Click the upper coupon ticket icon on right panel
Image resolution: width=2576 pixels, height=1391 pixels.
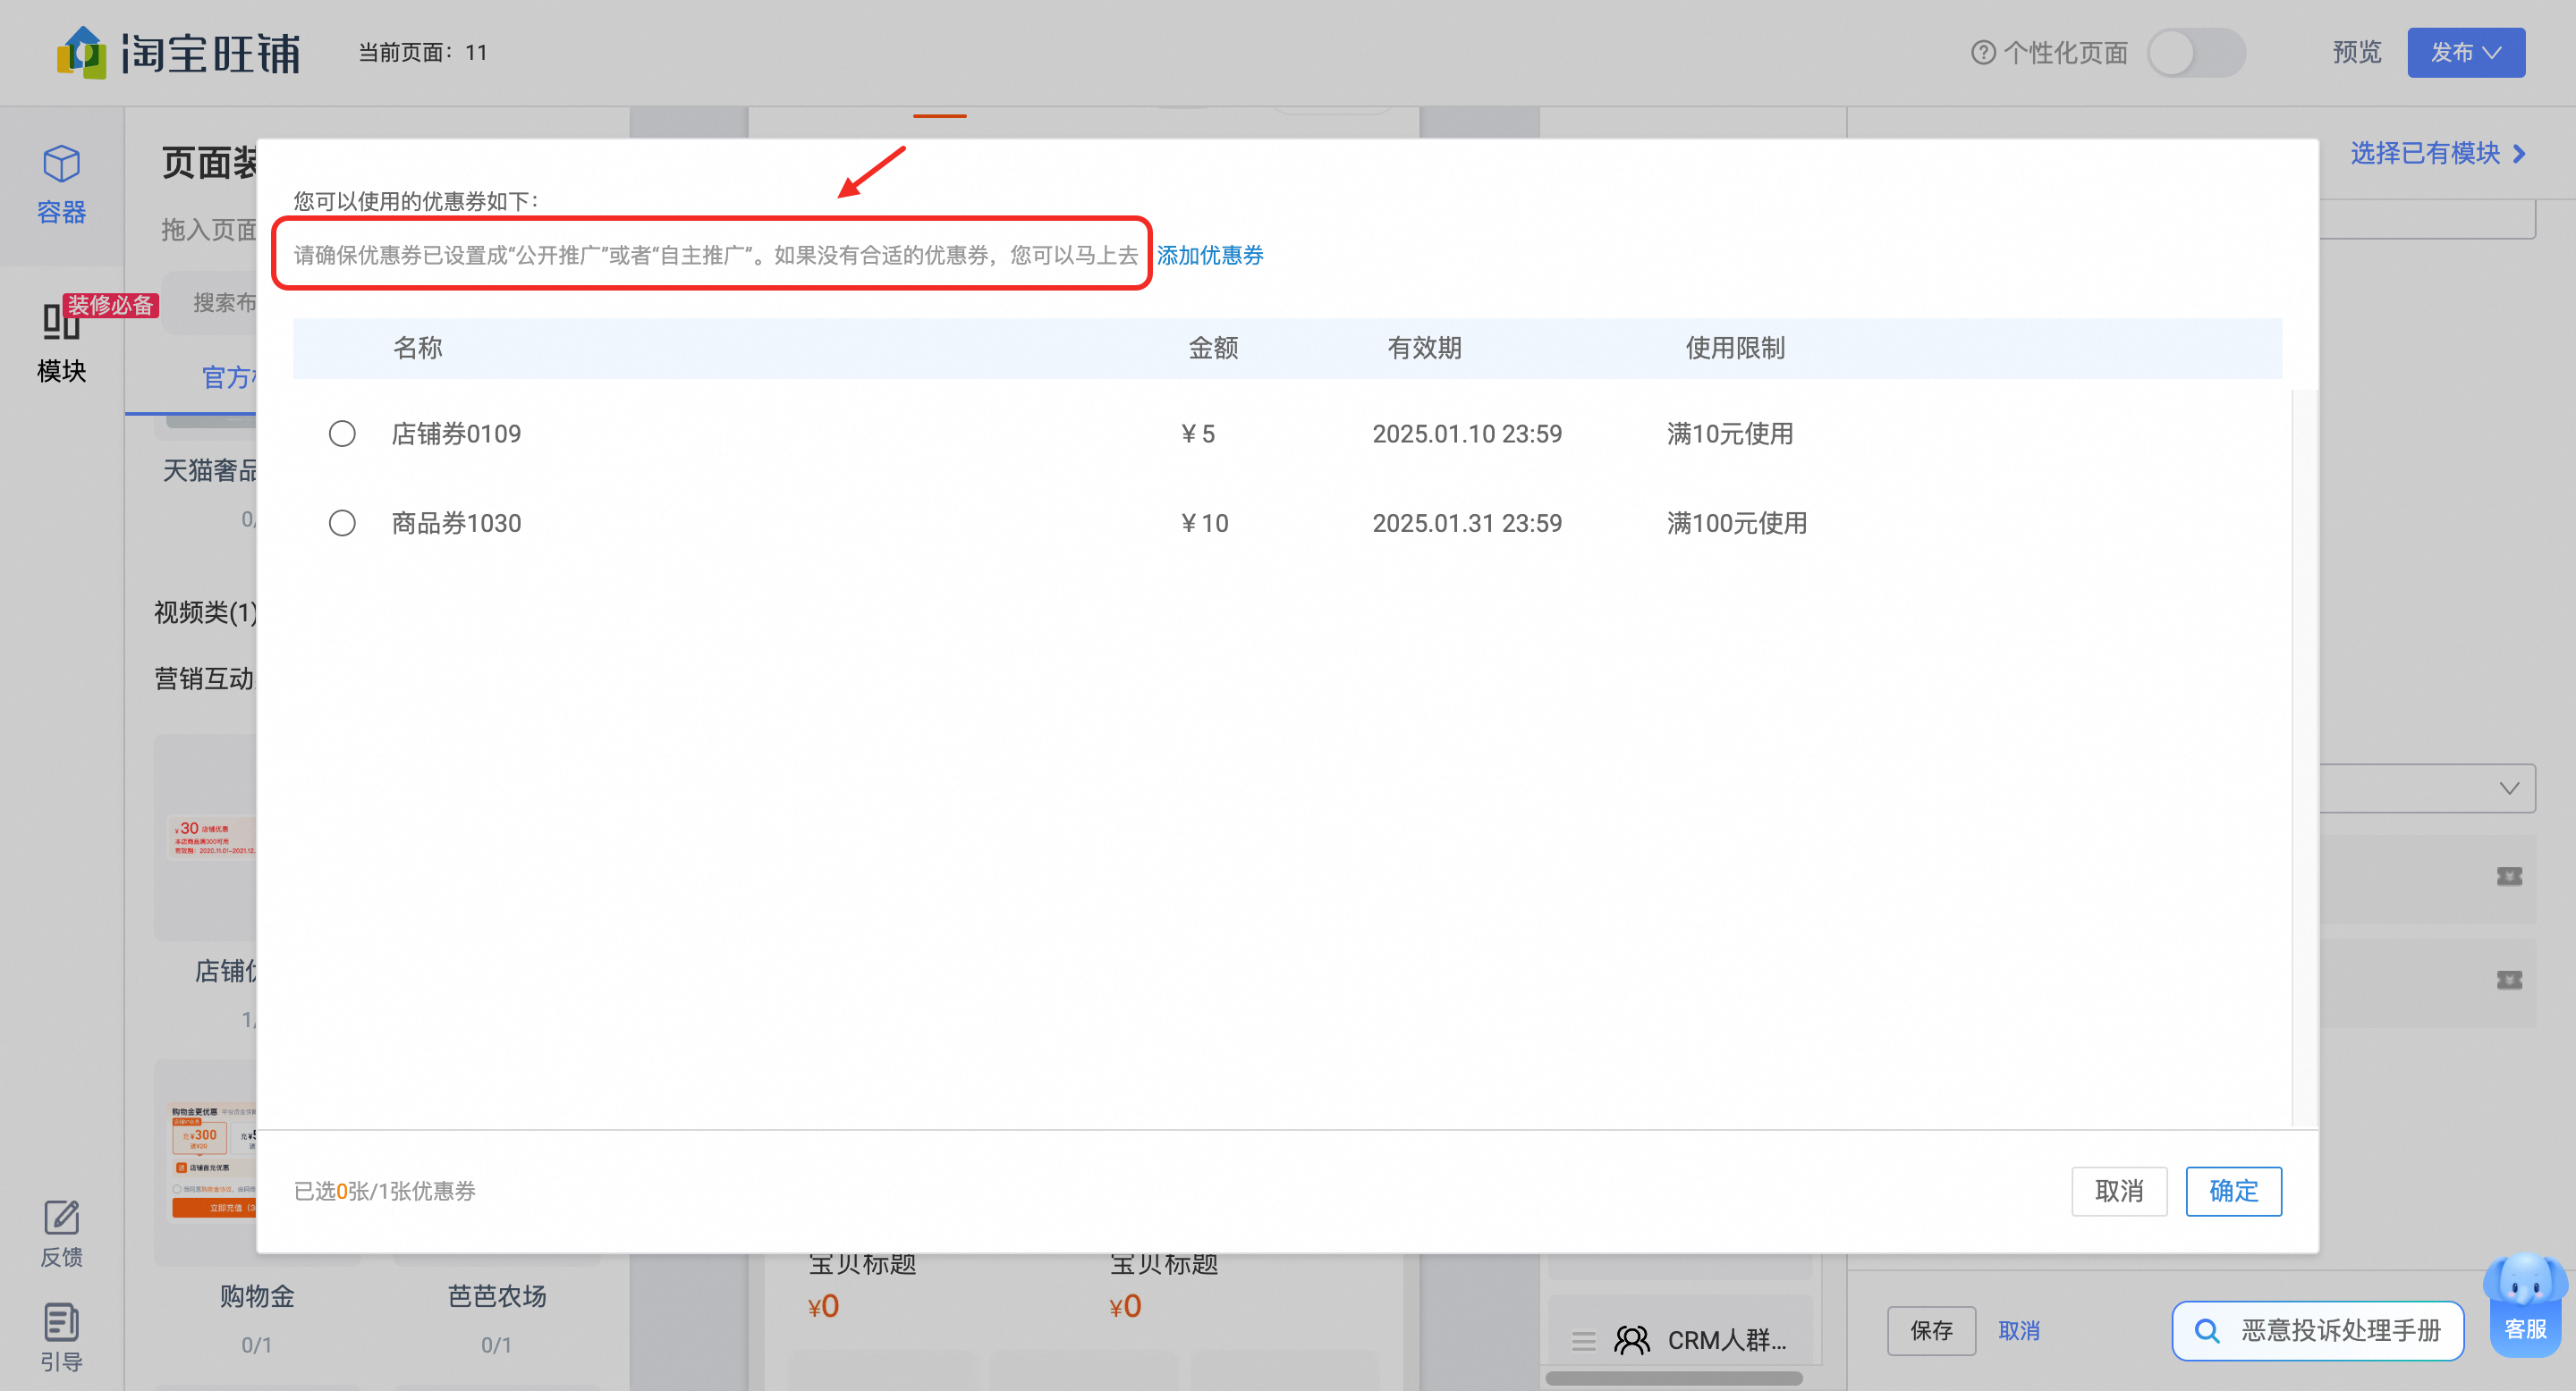(2509, 876)
